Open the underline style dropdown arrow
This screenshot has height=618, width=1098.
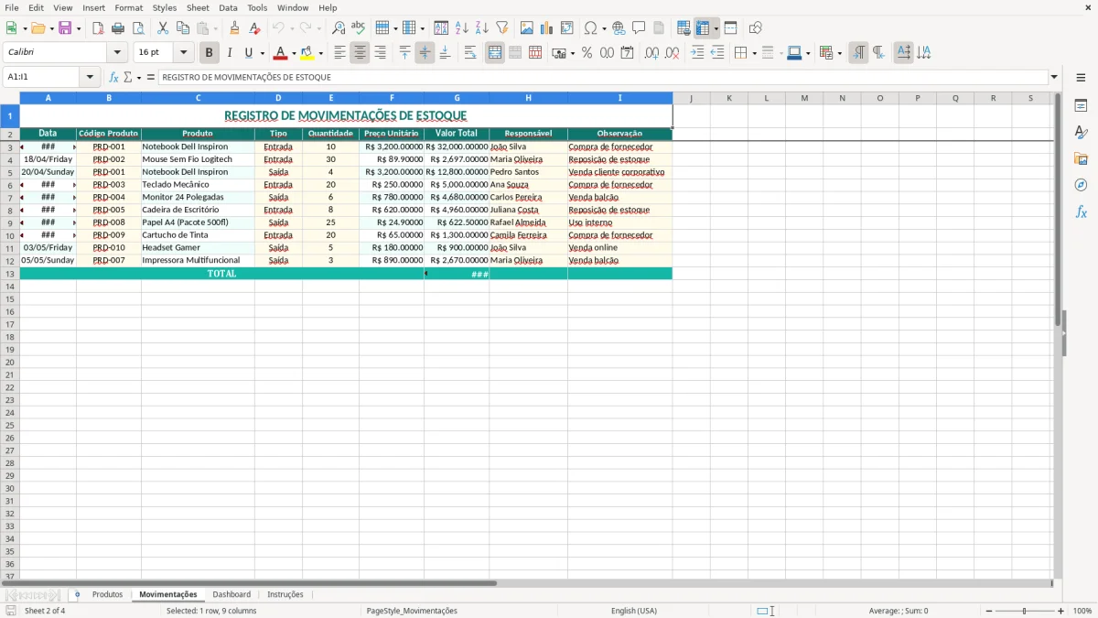pyautogui.click(x=263, y=53)
